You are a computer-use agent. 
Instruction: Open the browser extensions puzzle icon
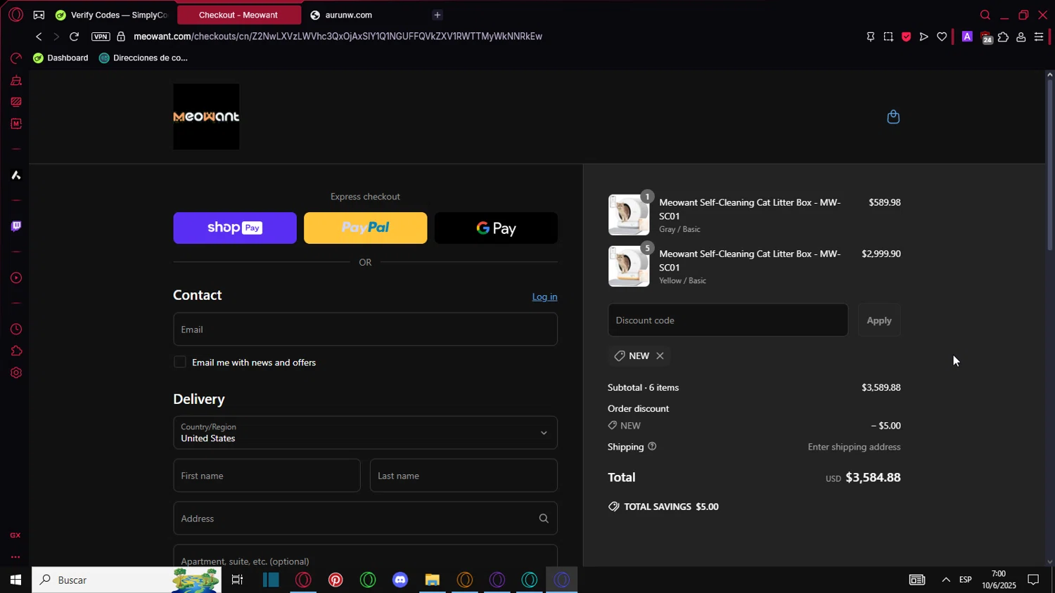coord(1003,37)
